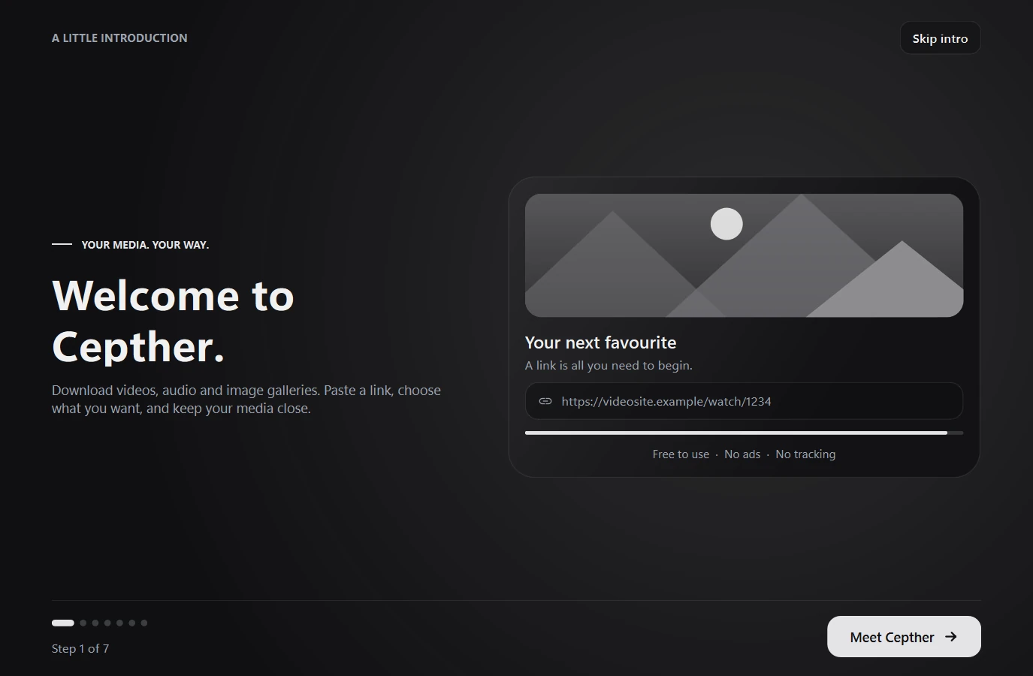Click the "Your next favourite" card title
Image resolution: width=1033 pixels, height=676 pixels.
click(x=600, y=343)
